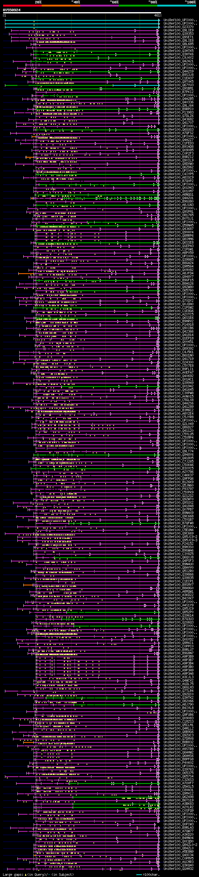Viewport: 199px width, 877px height.
Task: Click subject label UniRef100_A7UVF7
Action: point(178,783)
